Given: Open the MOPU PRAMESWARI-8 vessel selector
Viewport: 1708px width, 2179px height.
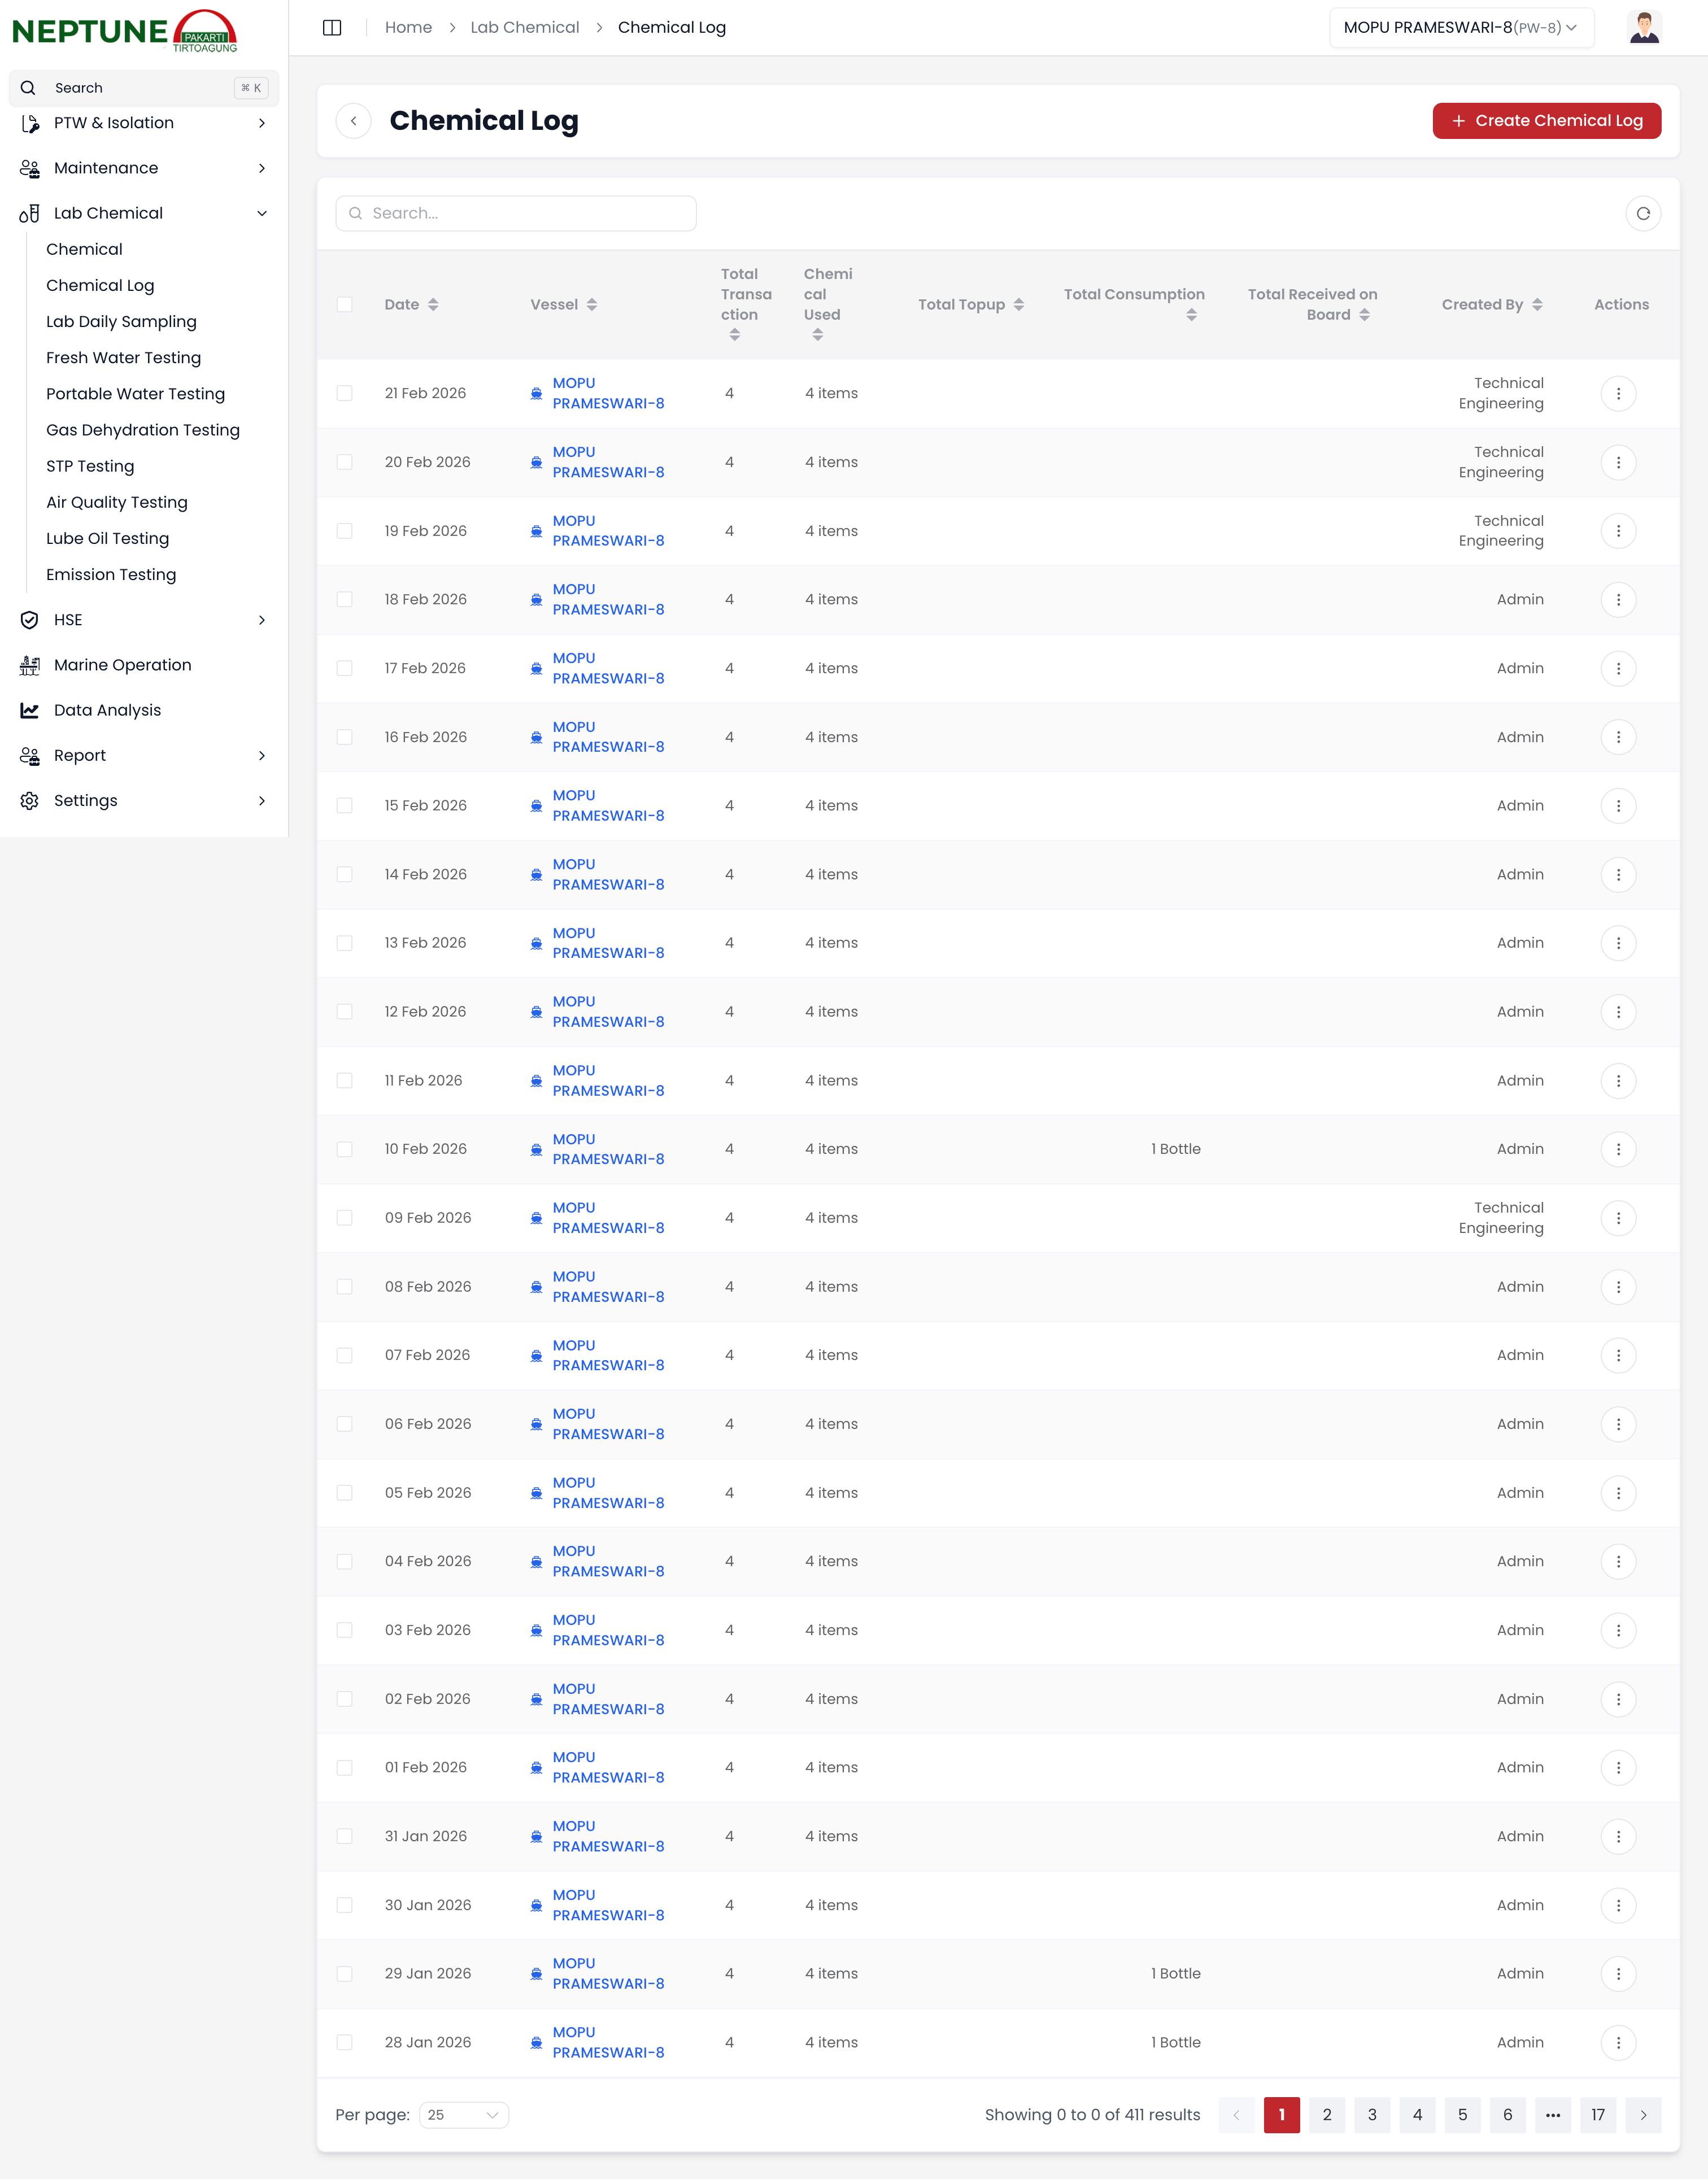Looking at the screenshot, I should 1460,27.
